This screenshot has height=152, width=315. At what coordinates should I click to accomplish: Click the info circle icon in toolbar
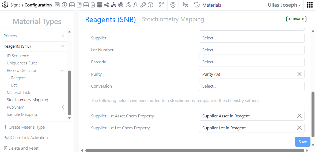64,5
